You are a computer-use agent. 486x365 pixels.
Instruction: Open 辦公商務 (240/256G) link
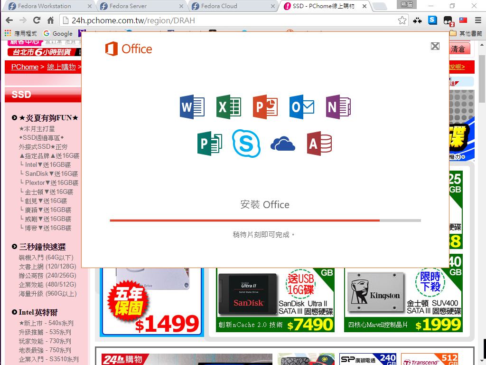[47, 276]
